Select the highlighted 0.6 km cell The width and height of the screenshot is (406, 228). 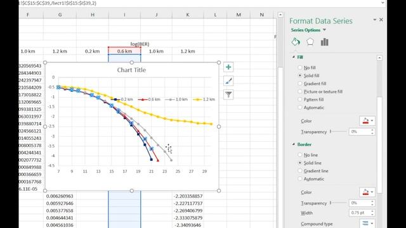pos(124,51)
